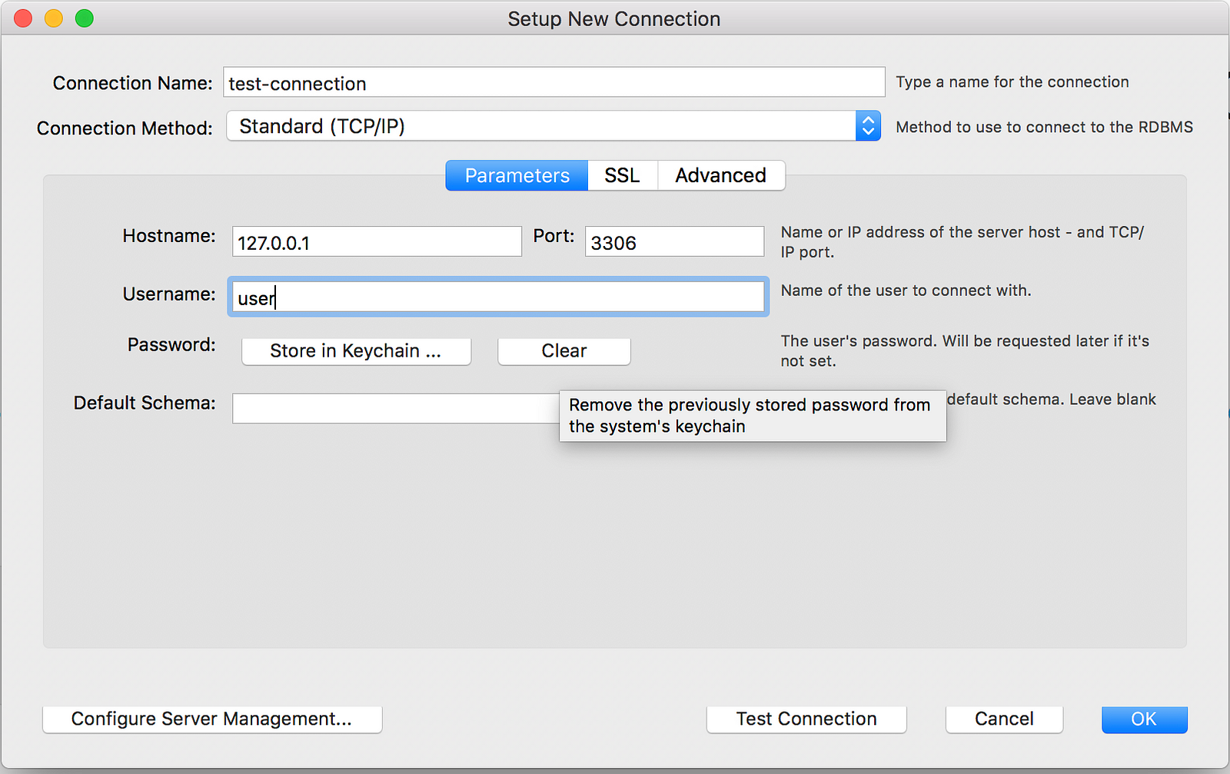Switch to the SSL tab
1230x774 pixels.
tap(622, 175)
